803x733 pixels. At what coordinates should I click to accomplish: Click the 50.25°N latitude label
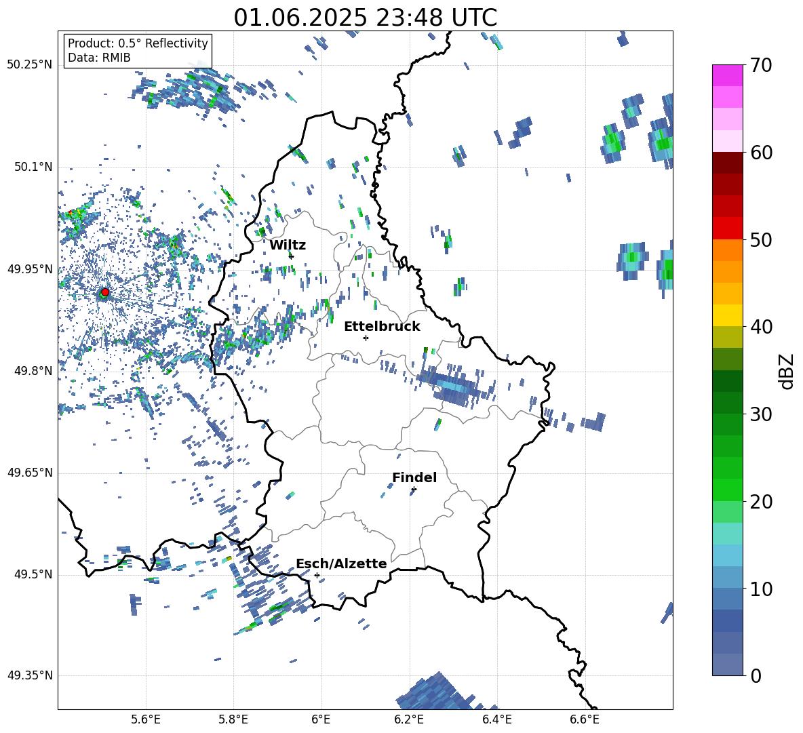[30, 65]
